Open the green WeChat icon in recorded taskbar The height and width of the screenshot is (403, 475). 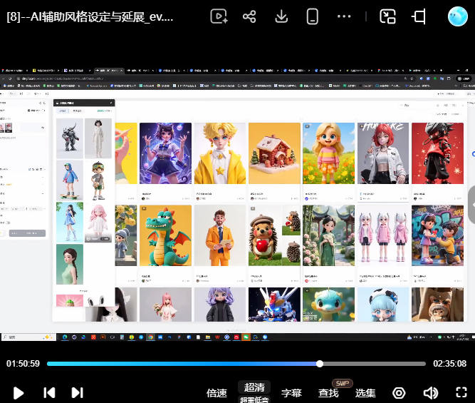246,337
